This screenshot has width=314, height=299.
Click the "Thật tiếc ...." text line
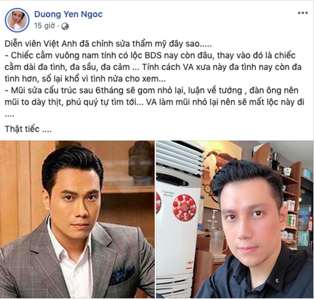pyautogui.click(x=28, y=129)
